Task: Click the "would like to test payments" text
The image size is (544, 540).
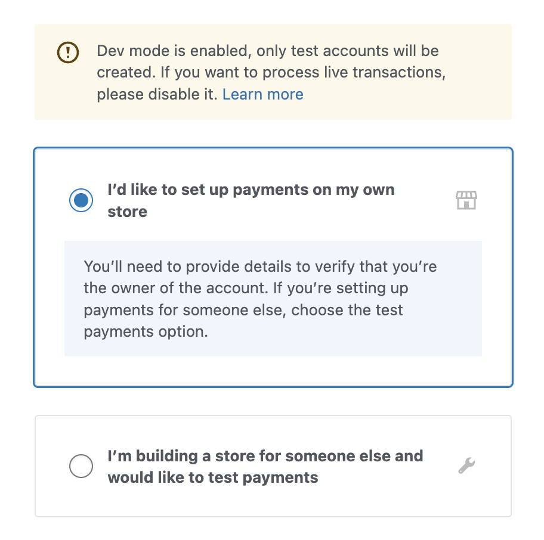Action: (x=212, y=477)
